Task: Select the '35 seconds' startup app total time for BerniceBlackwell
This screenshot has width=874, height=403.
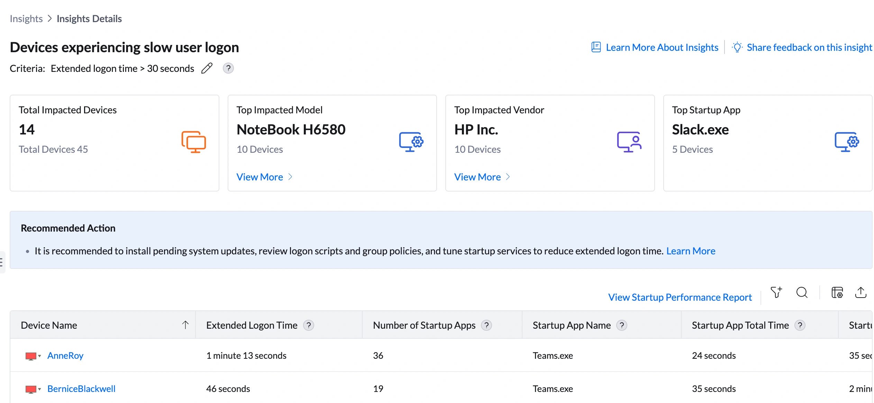Action: coord(713,389)
